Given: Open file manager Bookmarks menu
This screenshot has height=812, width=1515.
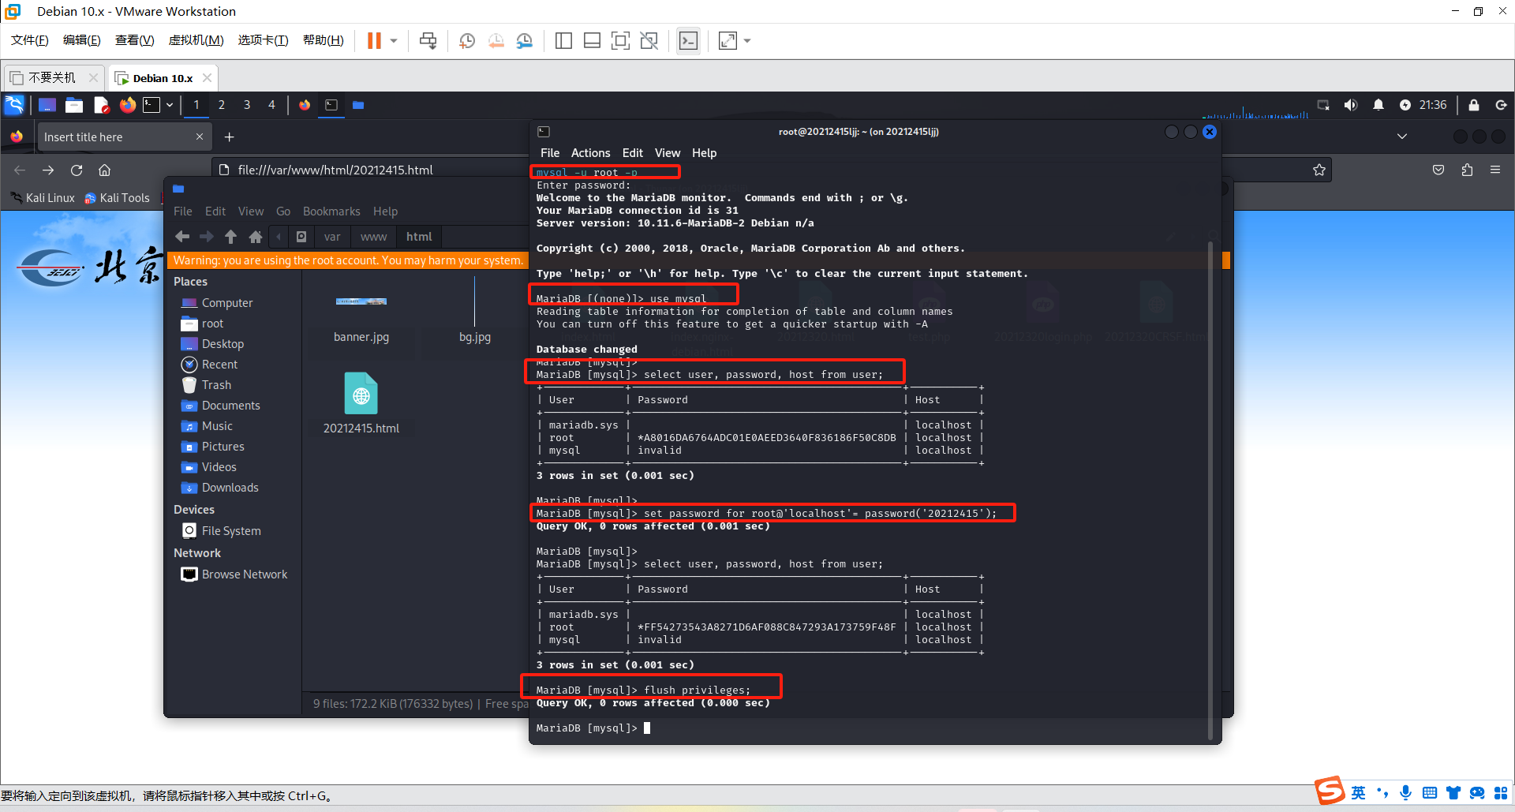Looking at the screenshot, I should click(331, 211).
